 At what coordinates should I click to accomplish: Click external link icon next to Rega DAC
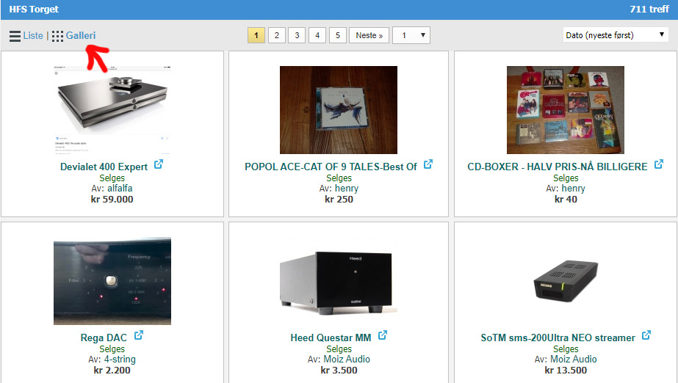[138, 335]
